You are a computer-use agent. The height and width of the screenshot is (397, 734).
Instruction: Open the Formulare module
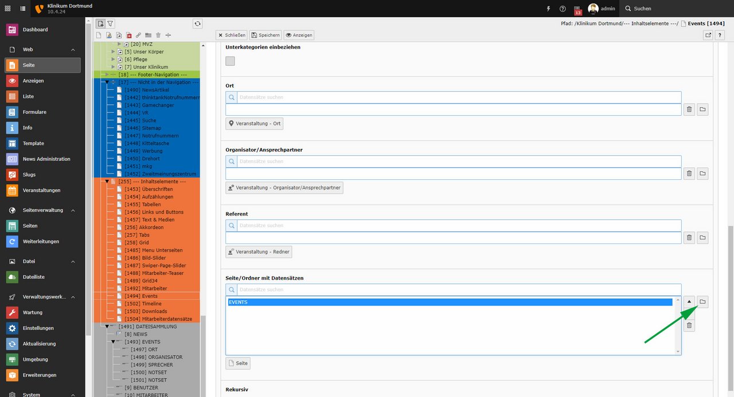[x=42, y=112]
